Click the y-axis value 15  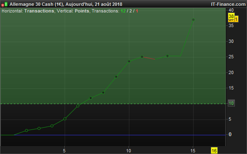(231, 88)
